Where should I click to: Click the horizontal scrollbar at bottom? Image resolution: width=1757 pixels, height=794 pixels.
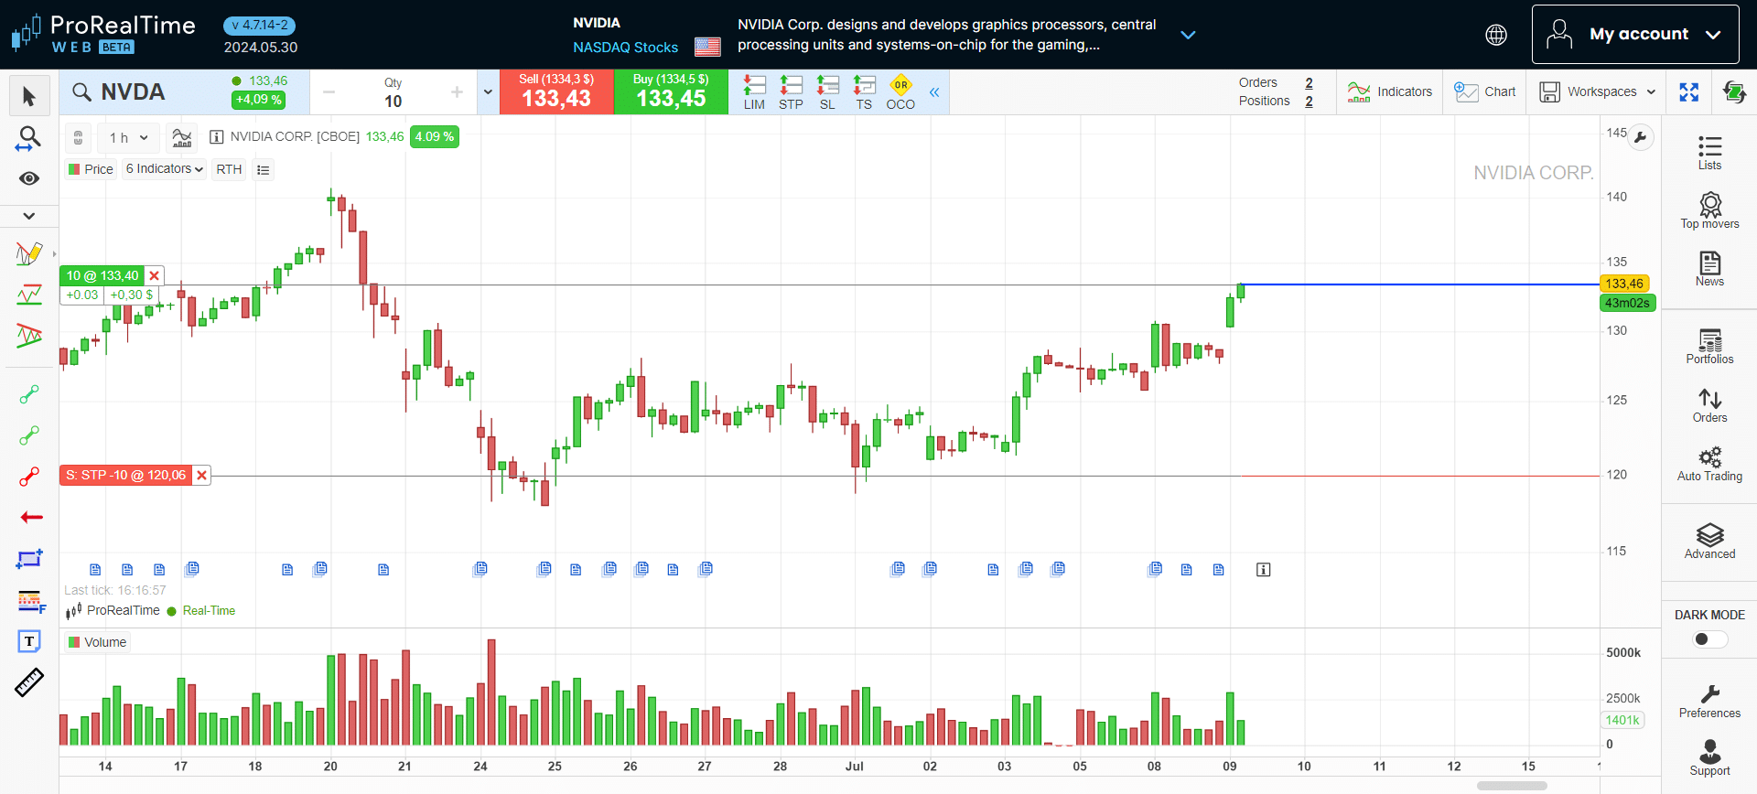[x=1512, y=786]
